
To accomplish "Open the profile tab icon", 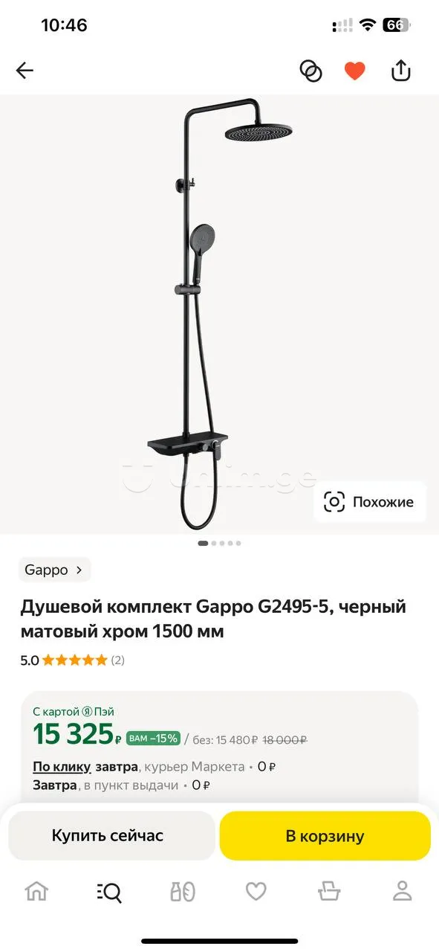I will pos(402,890).
